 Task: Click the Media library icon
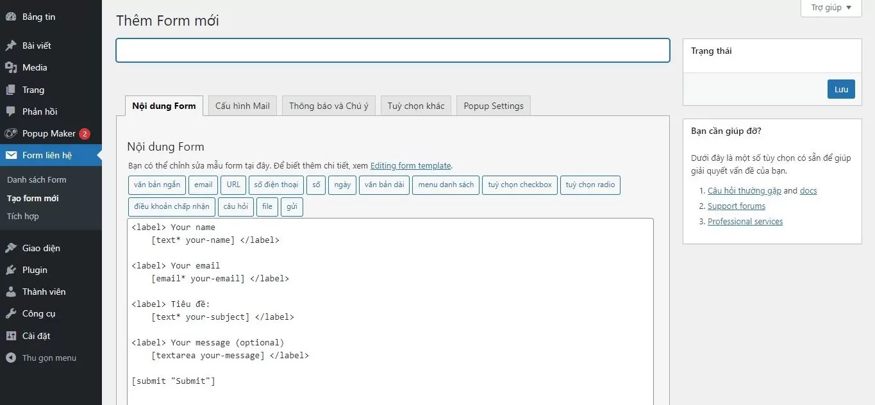[x=11, y=67]
